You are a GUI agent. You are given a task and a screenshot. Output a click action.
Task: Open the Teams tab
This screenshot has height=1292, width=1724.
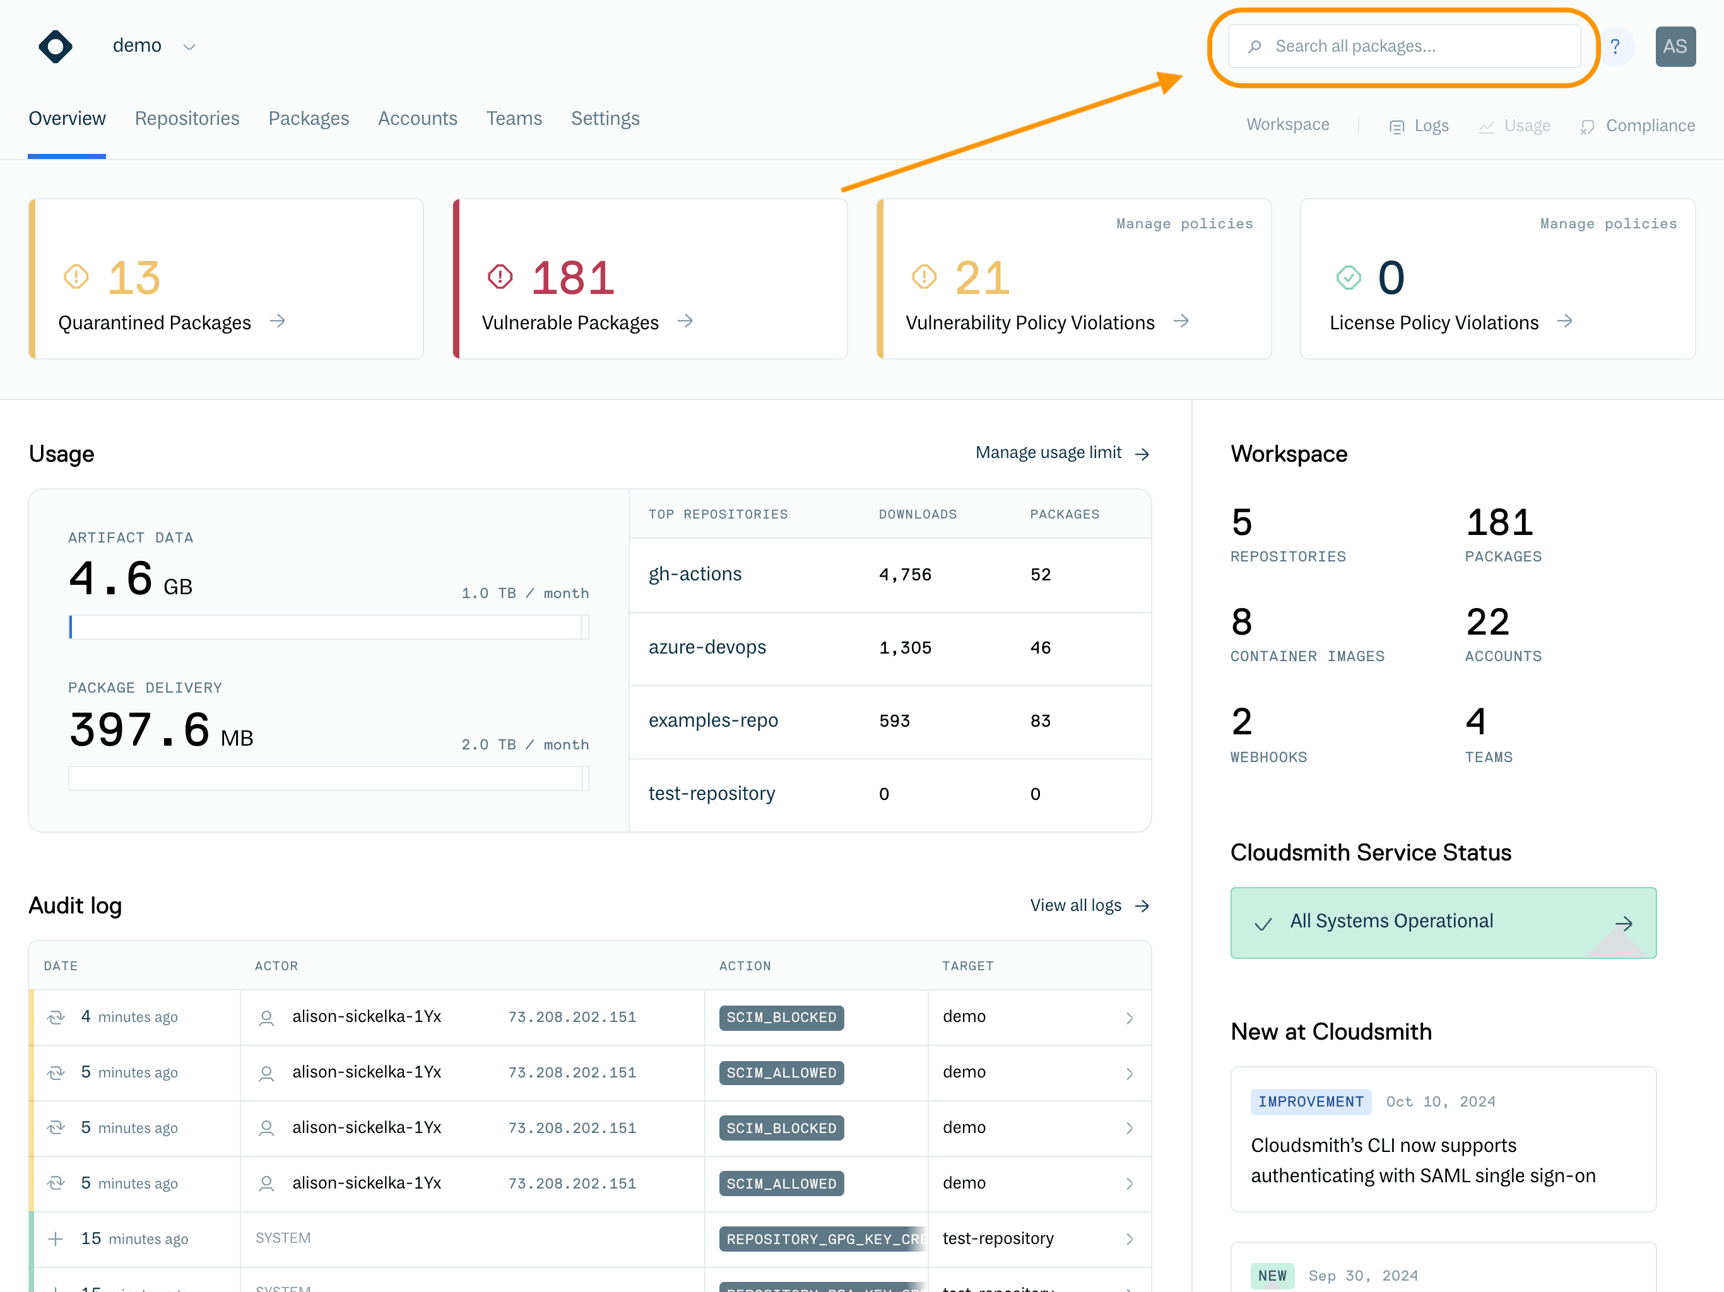click(514, 119)
